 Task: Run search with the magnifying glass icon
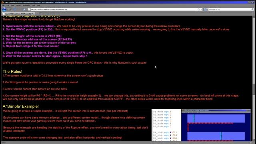pyautogui.click(x=252, y=10)
